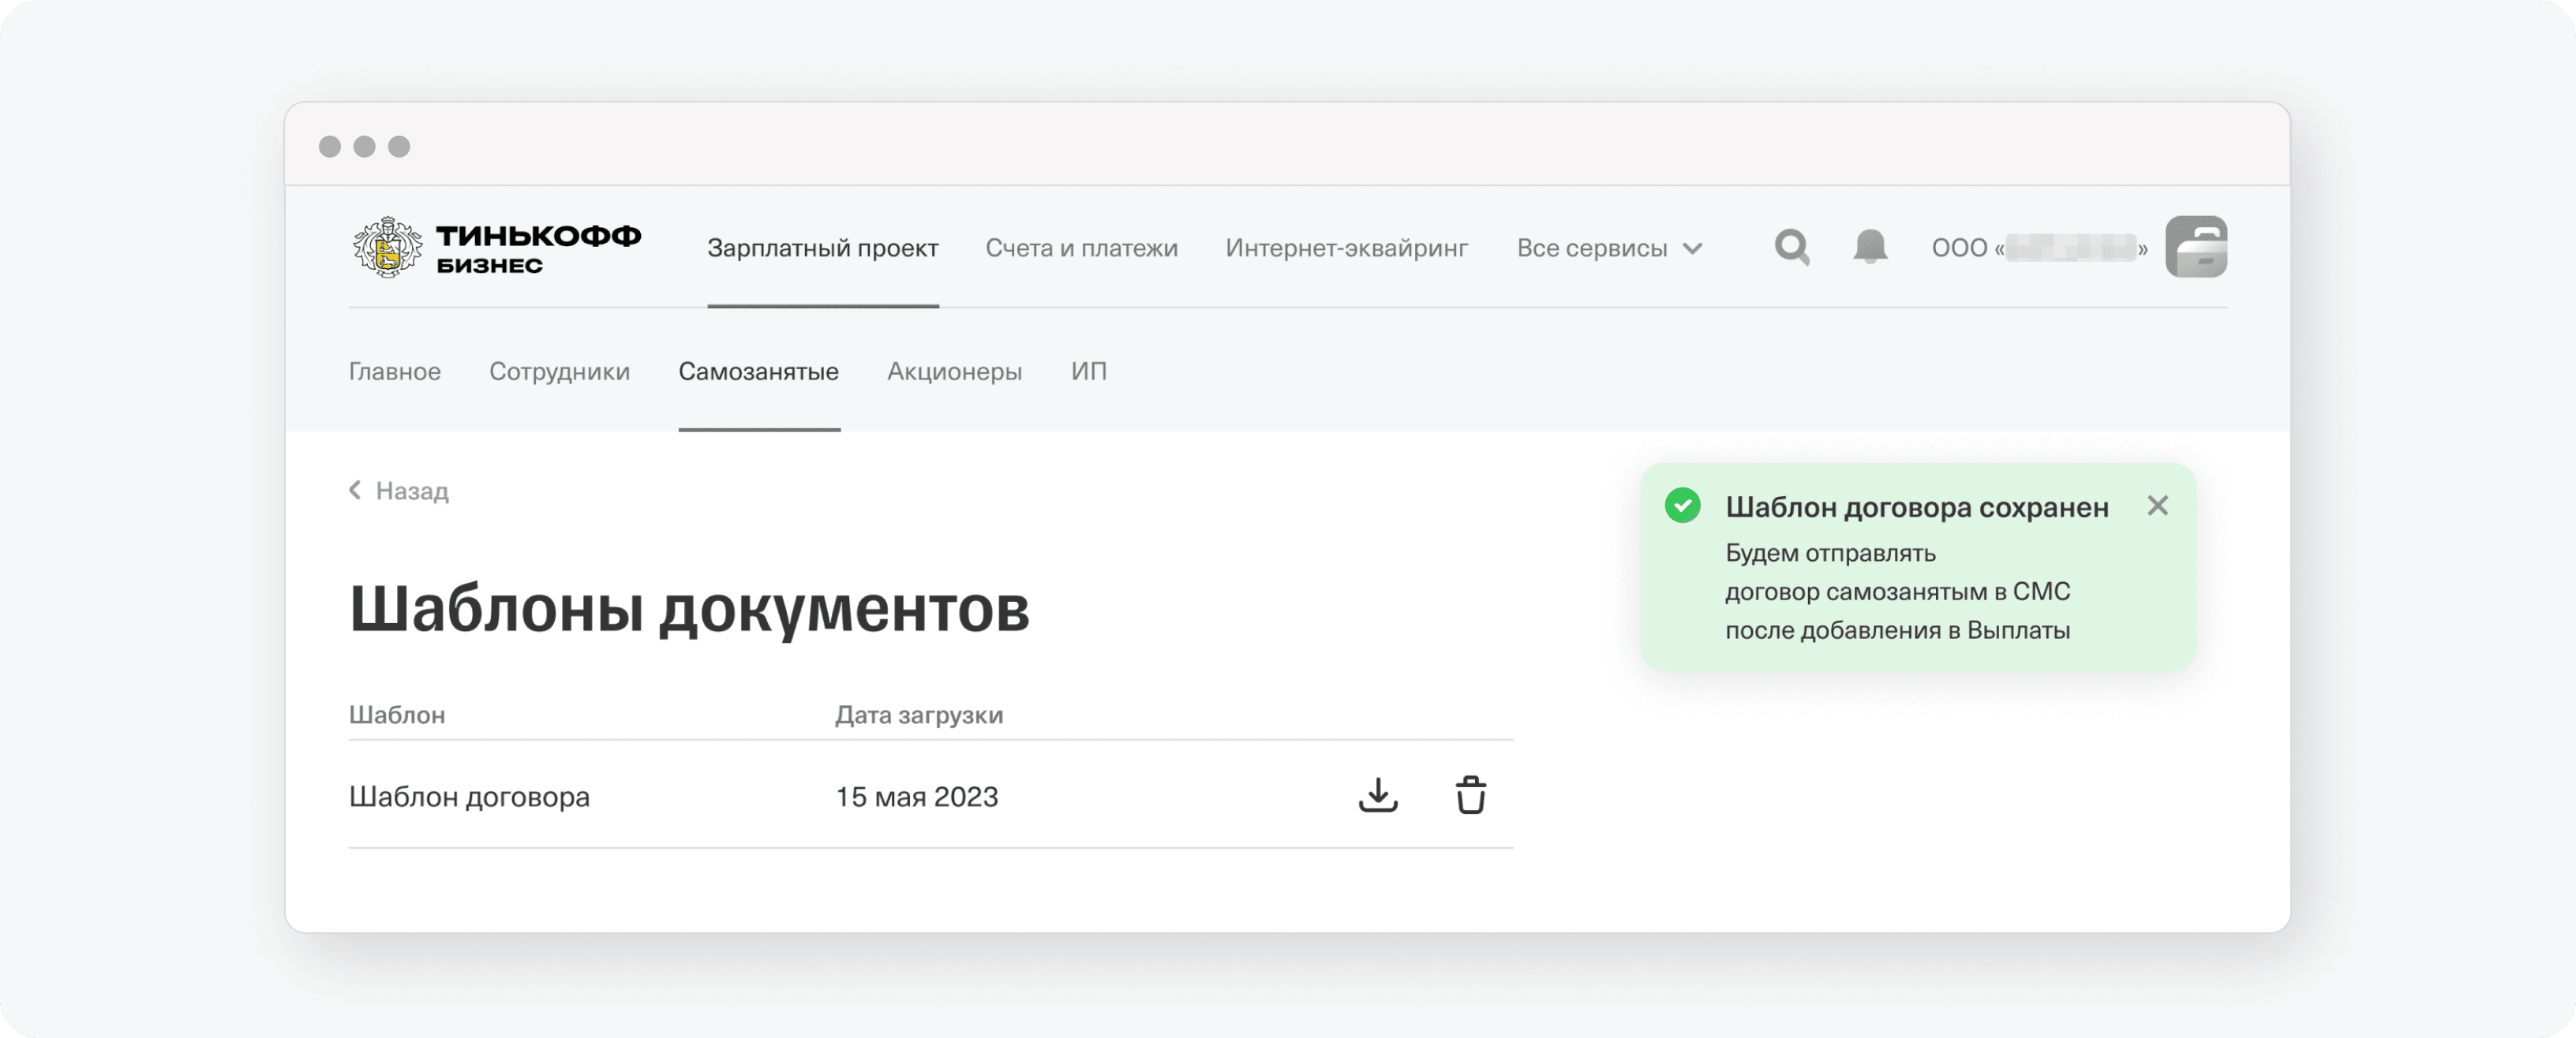The image size is (2576, 1038).
Task: Click the ООО company name
Action: point(2038,248)
